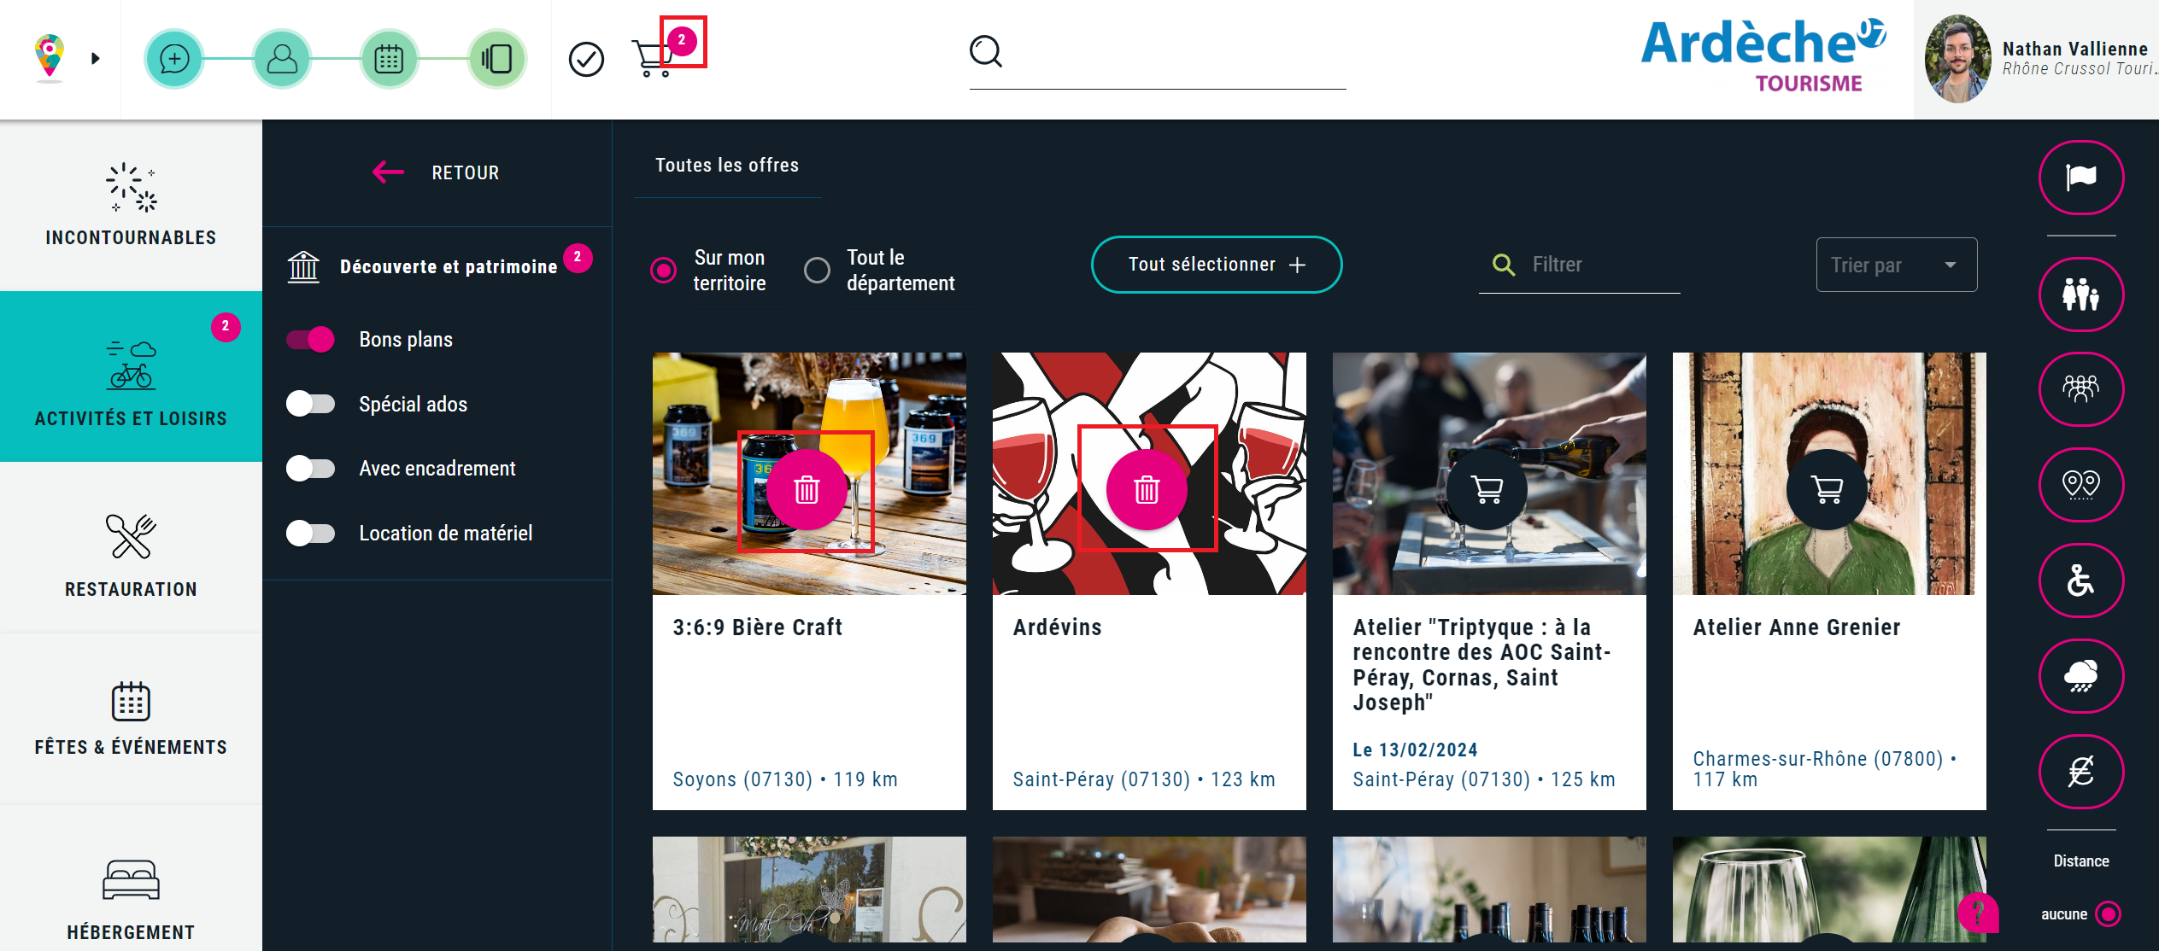Select Tout le département radio option
The image size is (2159, 951).
coord(817,270)
